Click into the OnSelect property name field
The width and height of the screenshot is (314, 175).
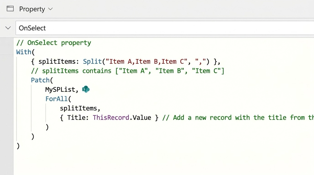pyautogui.click(x=32, y=28)
